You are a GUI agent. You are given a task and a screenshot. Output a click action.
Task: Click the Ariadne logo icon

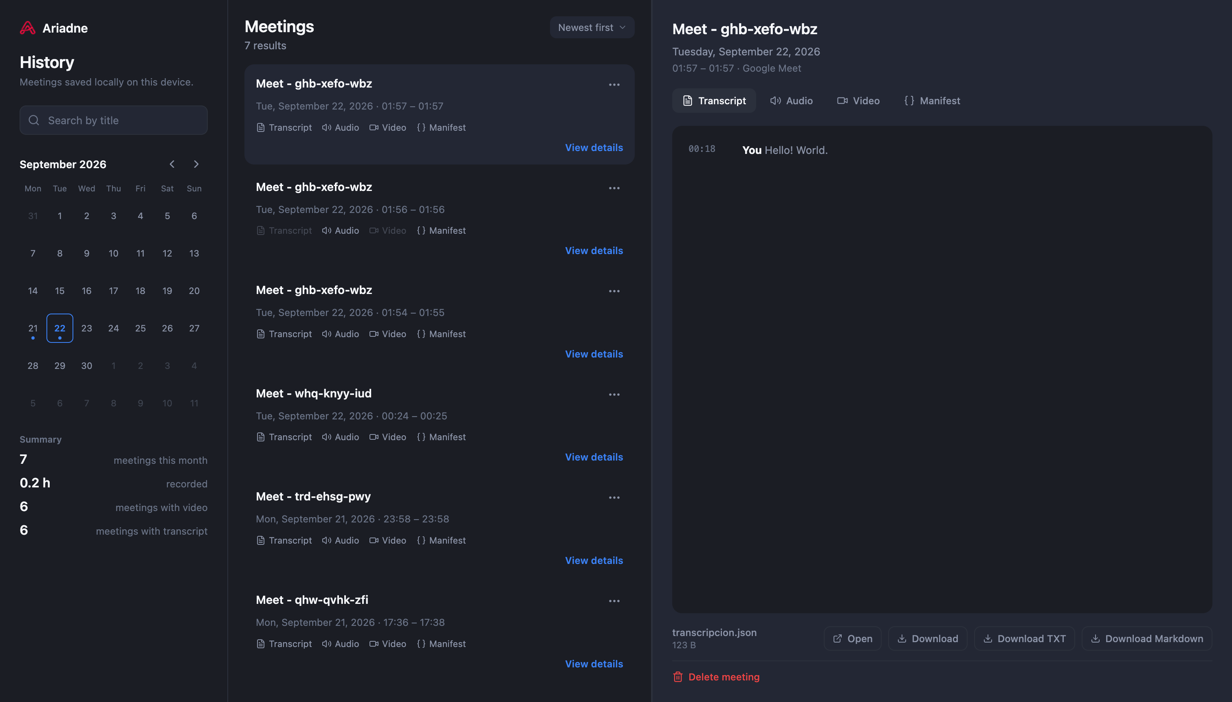(x=27, y=28)
